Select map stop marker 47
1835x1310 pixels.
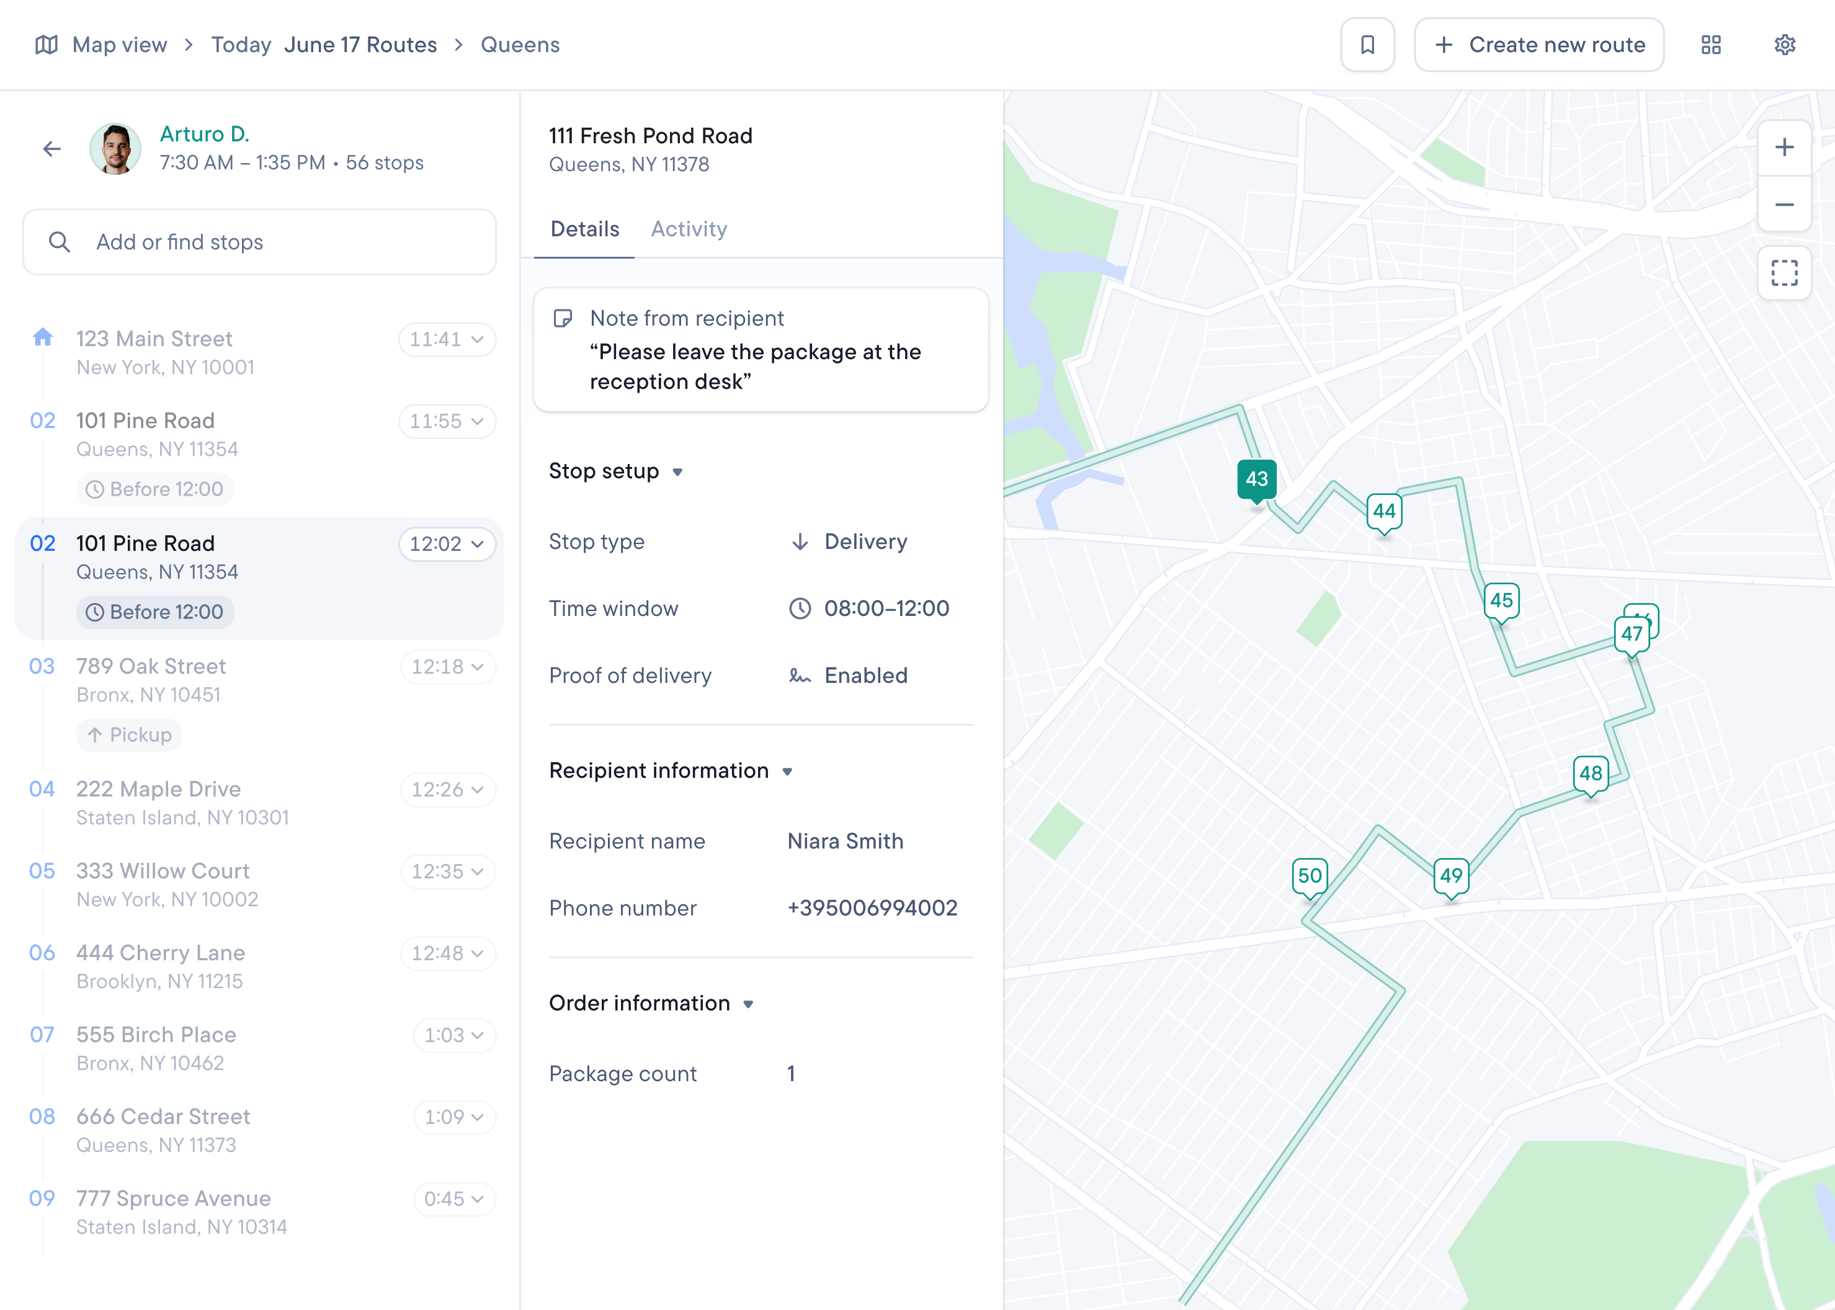click(x=1632, y=636)
